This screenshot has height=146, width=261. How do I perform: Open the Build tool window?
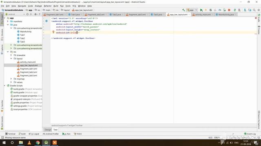22,134
